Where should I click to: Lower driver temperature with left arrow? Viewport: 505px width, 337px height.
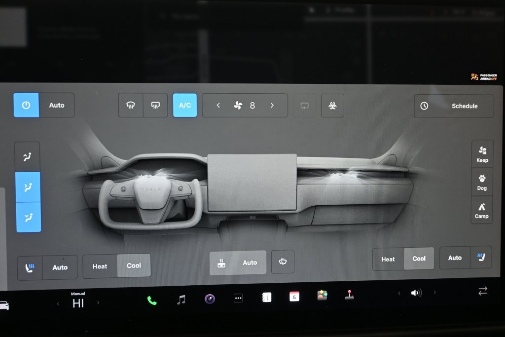coord(58,303)
